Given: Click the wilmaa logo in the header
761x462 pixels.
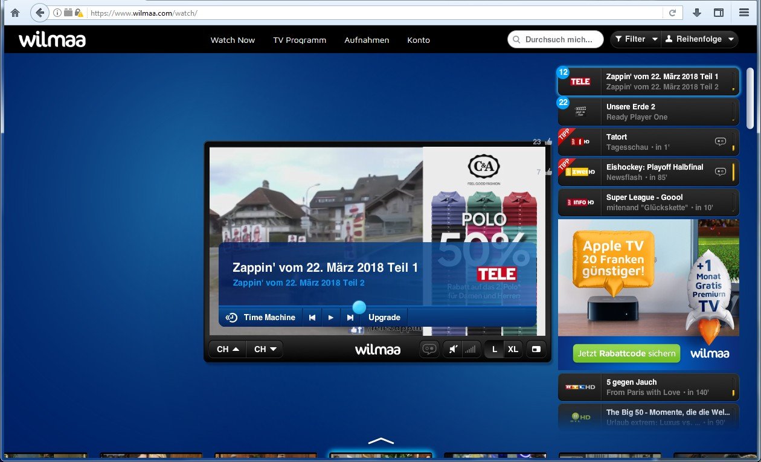Looking at the screenshot, I should 52,40.
